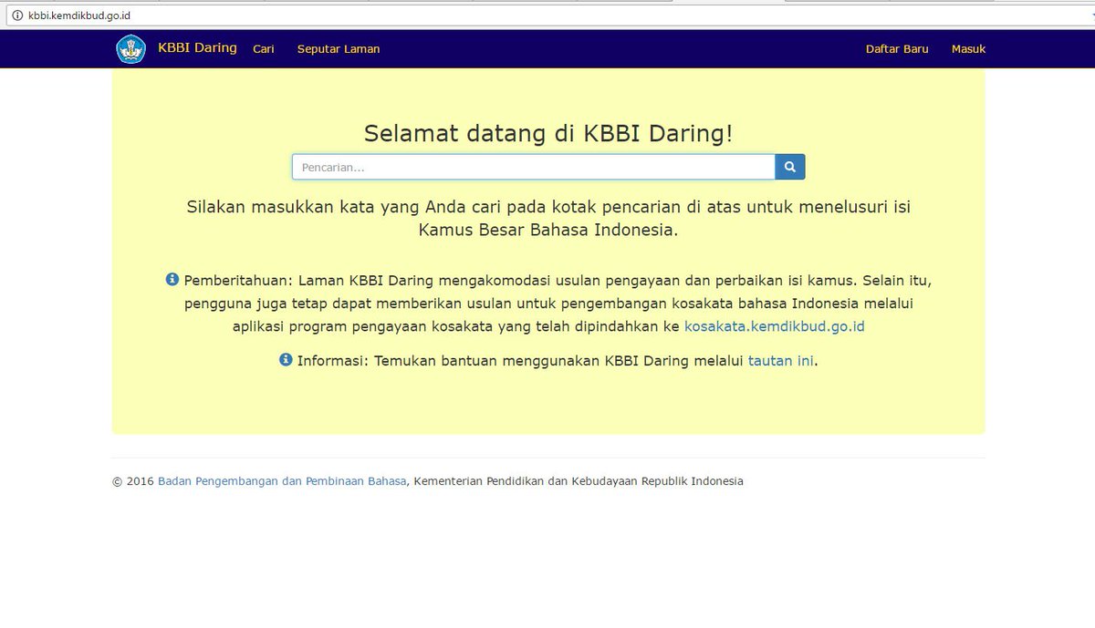
Task: Go to Daftar Baru registration
Action: [x=897, y=49]
